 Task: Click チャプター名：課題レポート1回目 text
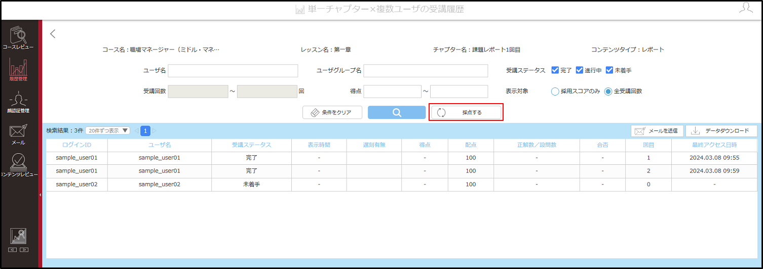tap(477, 50)
